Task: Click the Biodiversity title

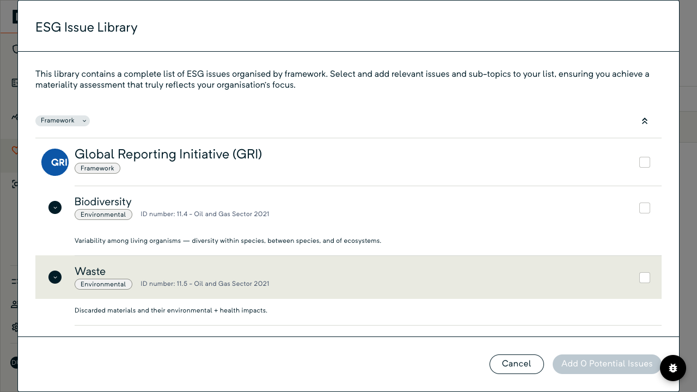Action: click(103, 201)
